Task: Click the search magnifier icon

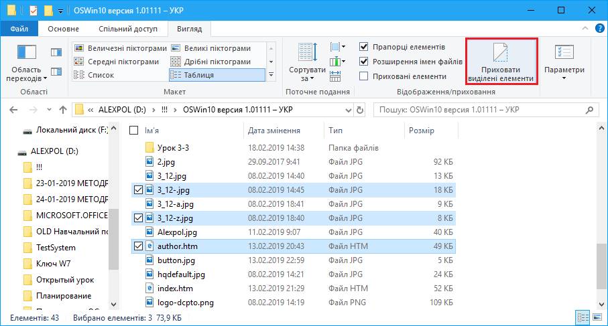Action: 589,110
